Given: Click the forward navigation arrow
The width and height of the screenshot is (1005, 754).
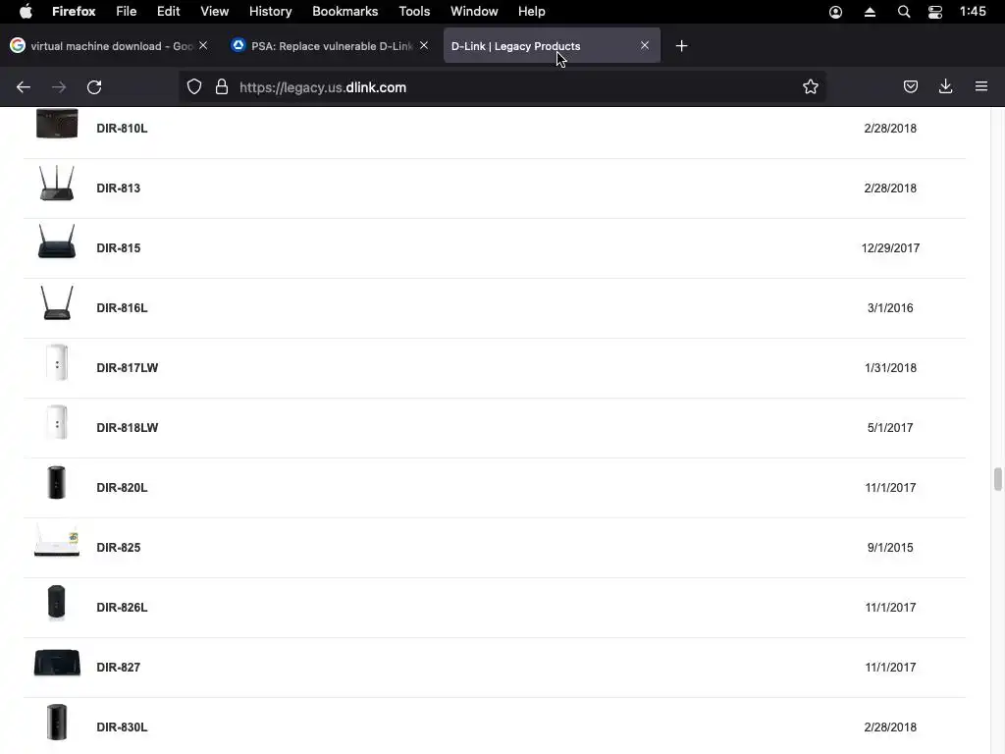Looking at the screenshot, I should point(59,87).
